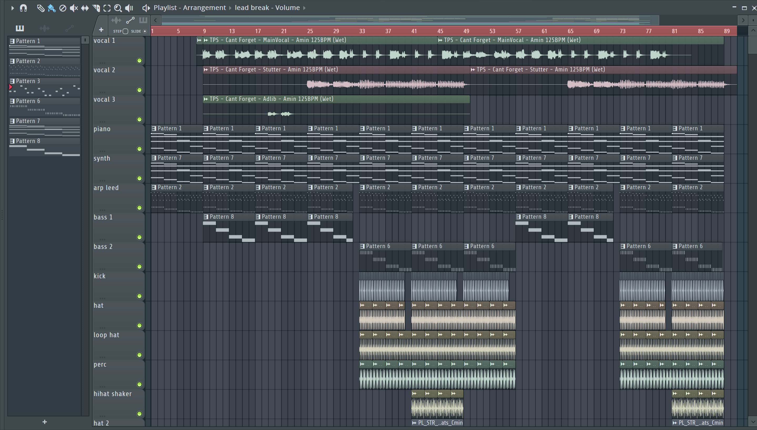757x430 pixels.
Task: Select the Slip tool
Action: click(85, 8)
